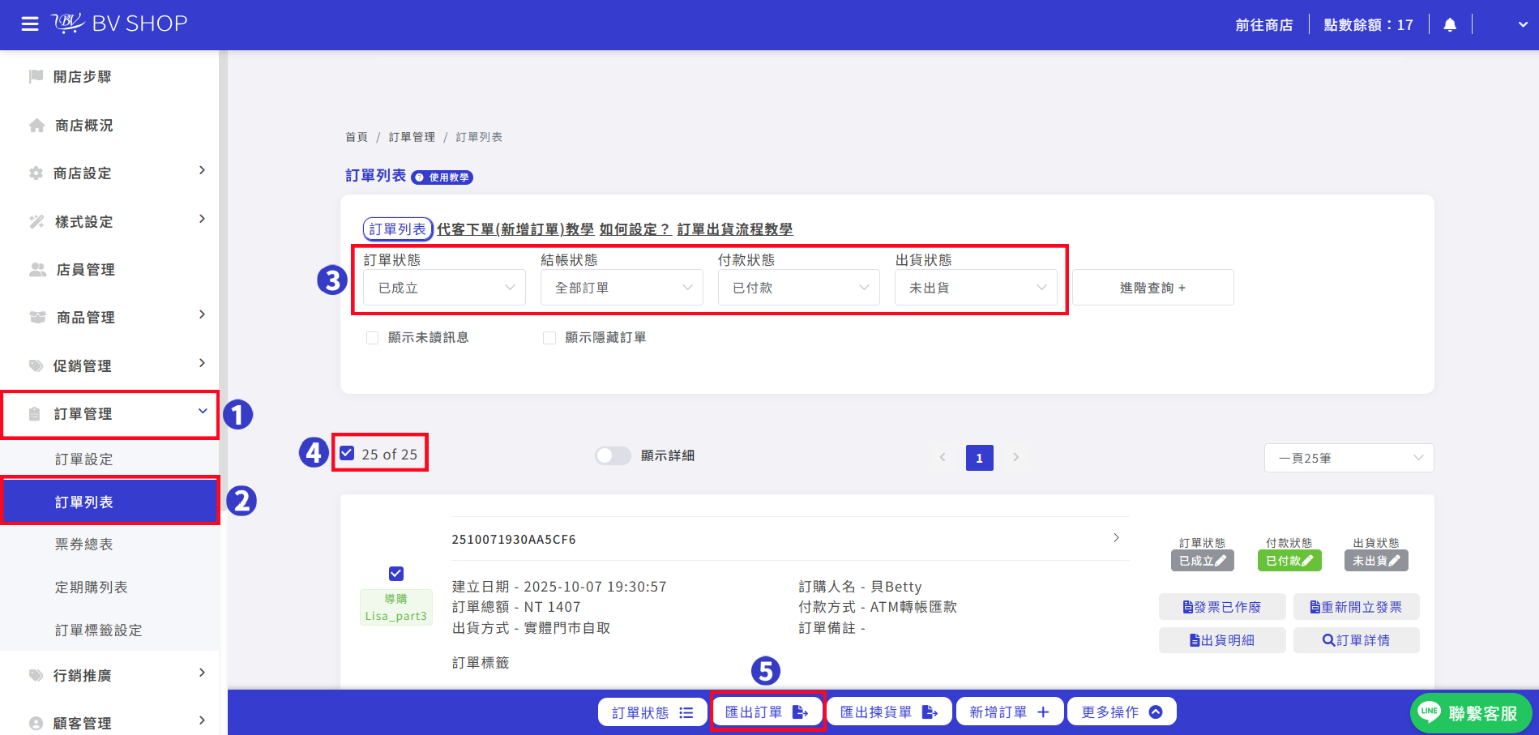Viewport: 1539px width, 735px height.
Task: Open LINE 聯繫客服 chat button
Action: click(x=1472, y=713)
